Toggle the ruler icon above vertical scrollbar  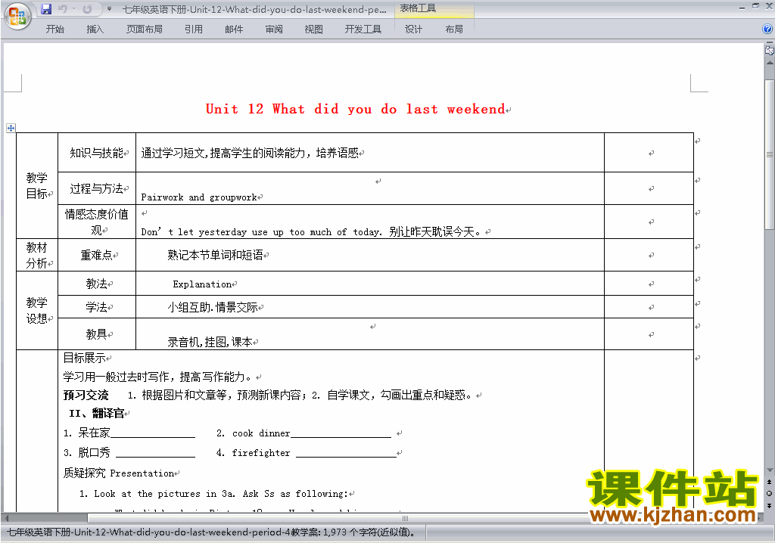(x=770, y=51)
